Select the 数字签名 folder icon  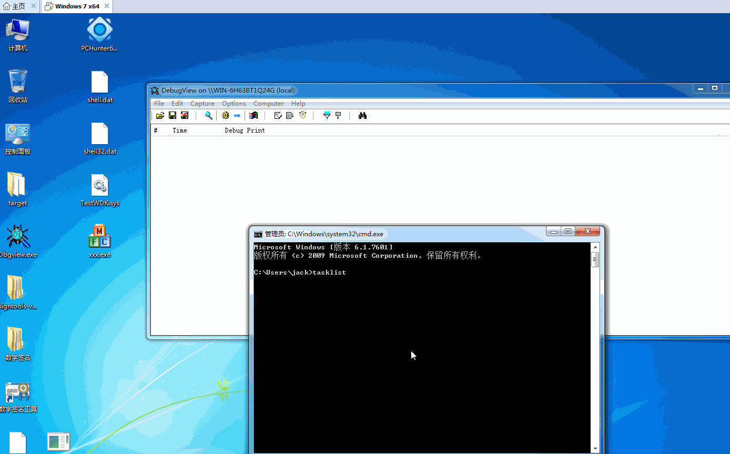pos(17,344)
